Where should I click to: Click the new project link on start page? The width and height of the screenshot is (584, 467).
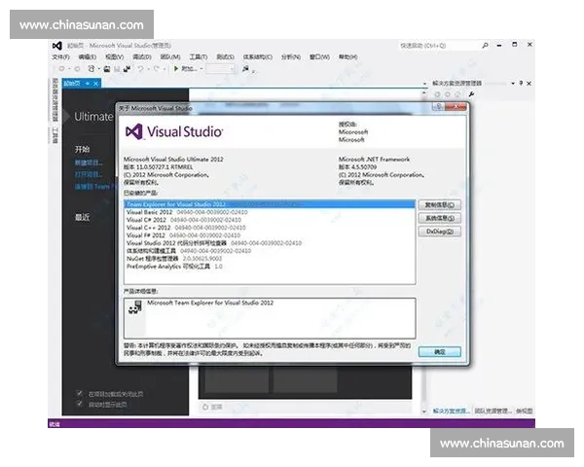(89, 162)
